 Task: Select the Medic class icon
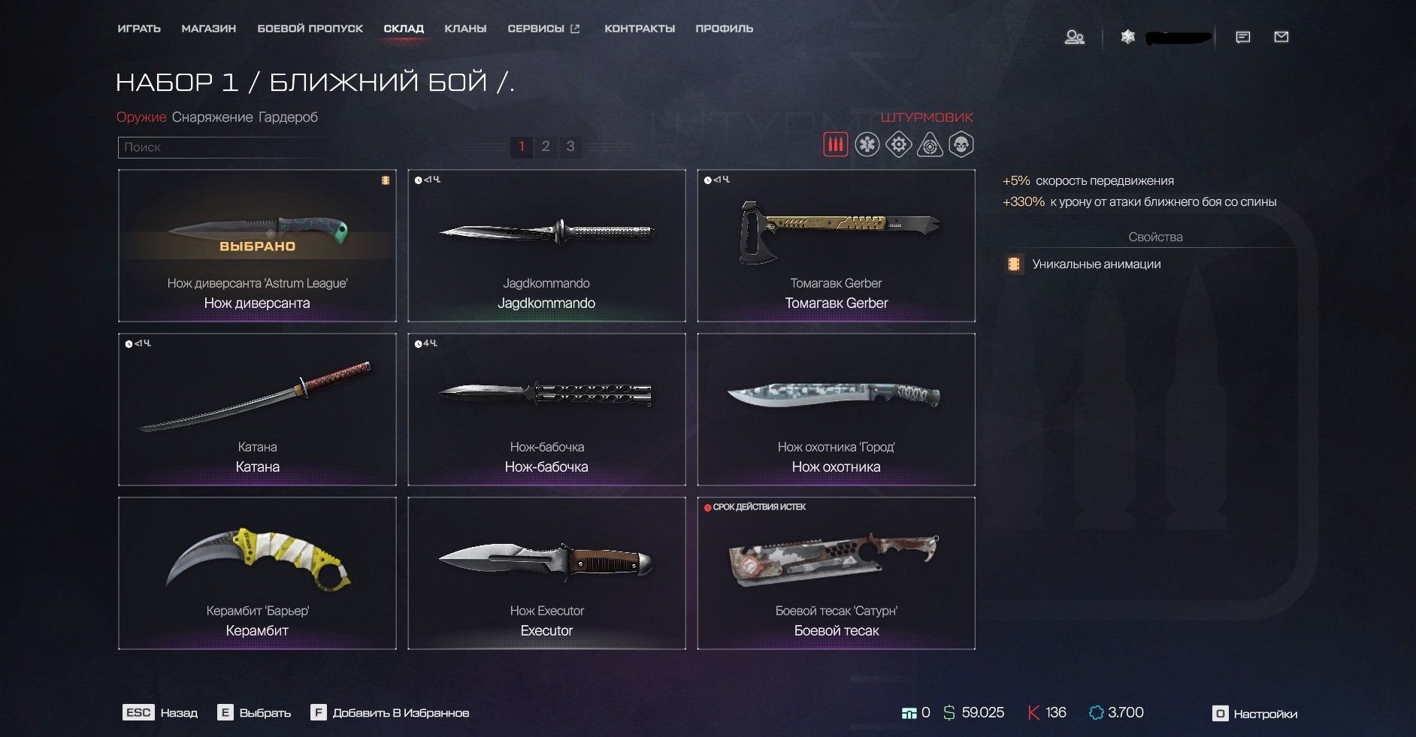pos(867,144)
